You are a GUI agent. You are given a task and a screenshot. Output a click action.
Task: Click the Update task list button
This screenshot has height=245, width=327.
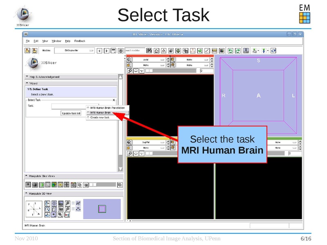pyautogui.click(x=71, y=113)
